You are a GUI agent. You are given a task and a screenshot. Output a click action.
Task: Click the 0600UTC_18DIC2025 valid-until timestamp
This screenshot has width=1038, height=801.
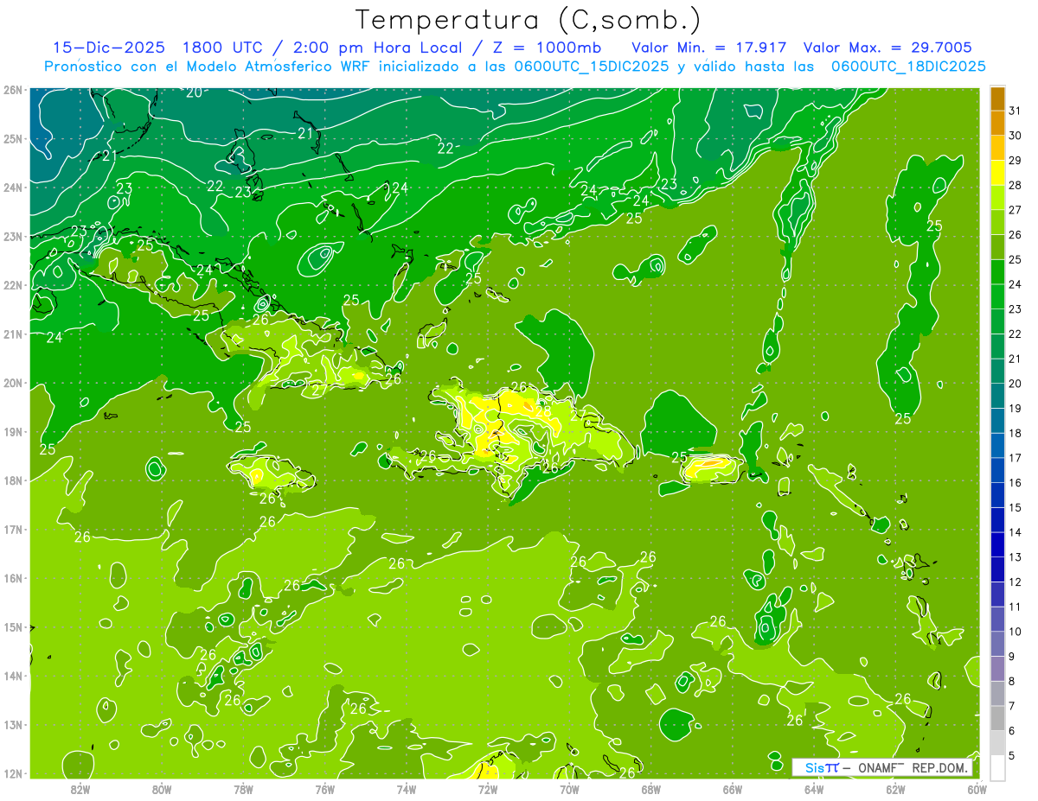[x=908, y=67]
